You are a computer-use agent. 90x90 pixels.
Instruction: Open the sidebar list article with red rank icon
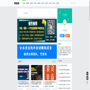click(x=65, y=70)
